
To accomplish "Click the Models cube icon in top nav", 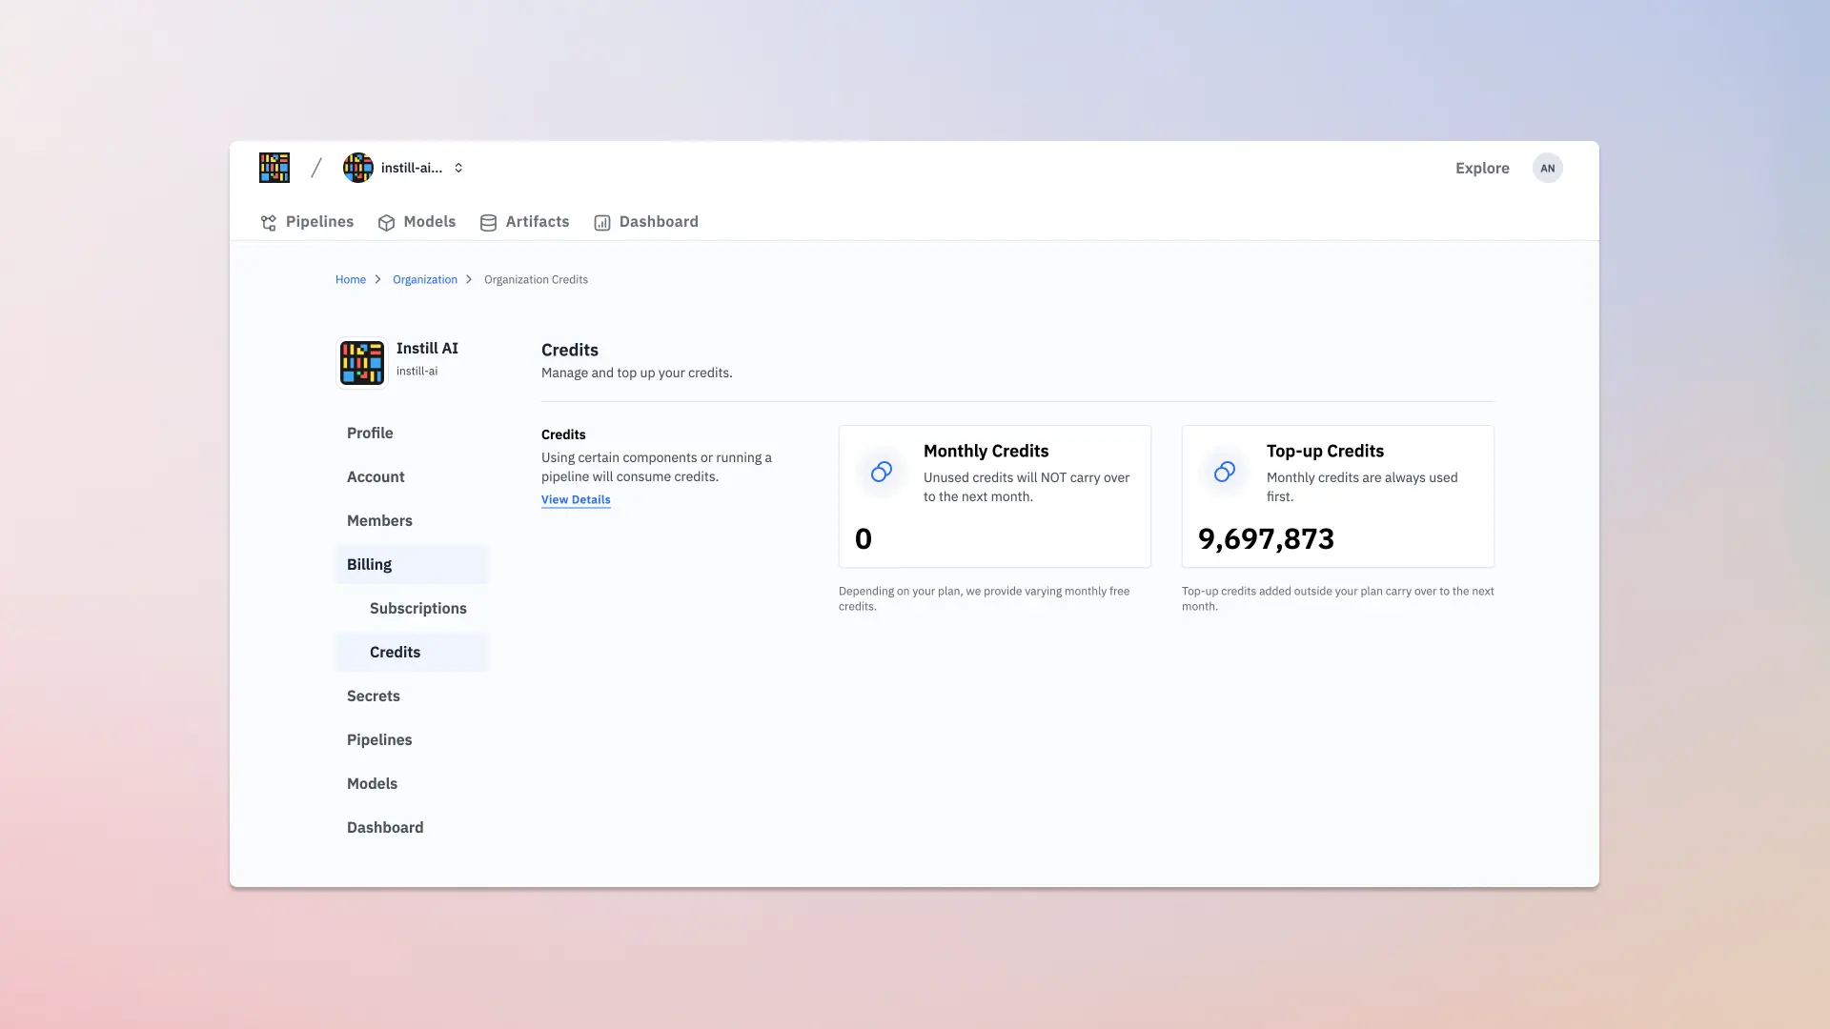I will click(386, 223).
